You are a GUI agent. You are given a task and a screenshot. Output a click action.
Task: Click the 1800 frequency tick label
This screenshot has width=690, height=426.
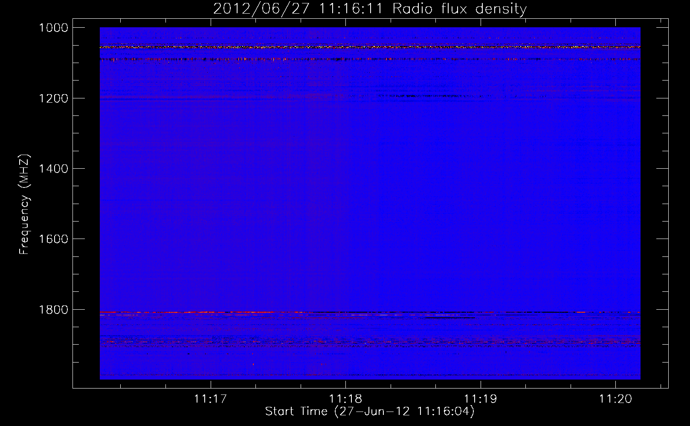53,310
